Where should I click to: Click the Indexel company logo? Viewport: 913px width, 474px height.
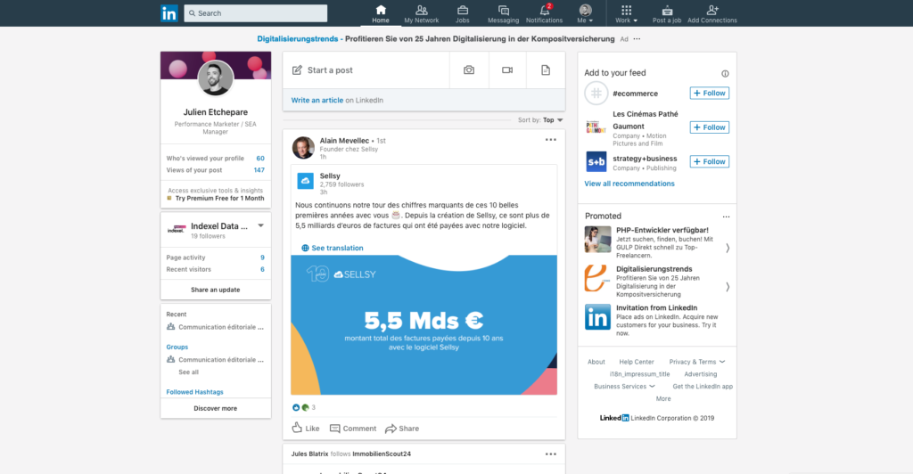pyautogui.click(x=176, y=230)
